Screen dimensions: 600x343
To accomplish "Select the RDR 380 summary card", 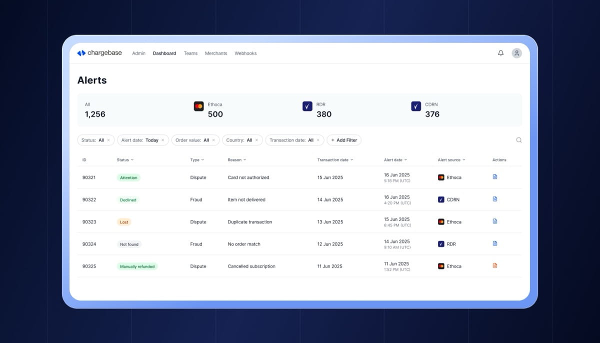I will coord(318,110).
